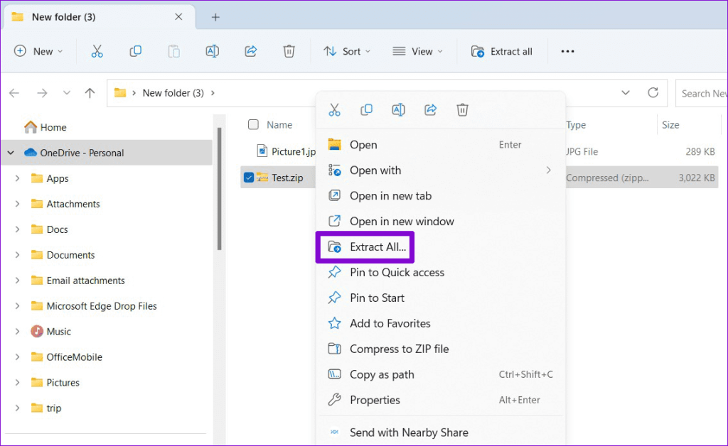Open Properties from context menu
728x446 pixels.
[441, 400]
